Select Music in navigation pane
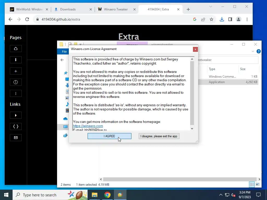Viewport: 267px width, 200px height. coord(68,104)
